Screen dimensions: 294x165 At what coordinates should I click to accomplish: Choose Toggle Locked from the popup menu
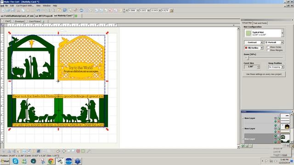pos(280,155)
